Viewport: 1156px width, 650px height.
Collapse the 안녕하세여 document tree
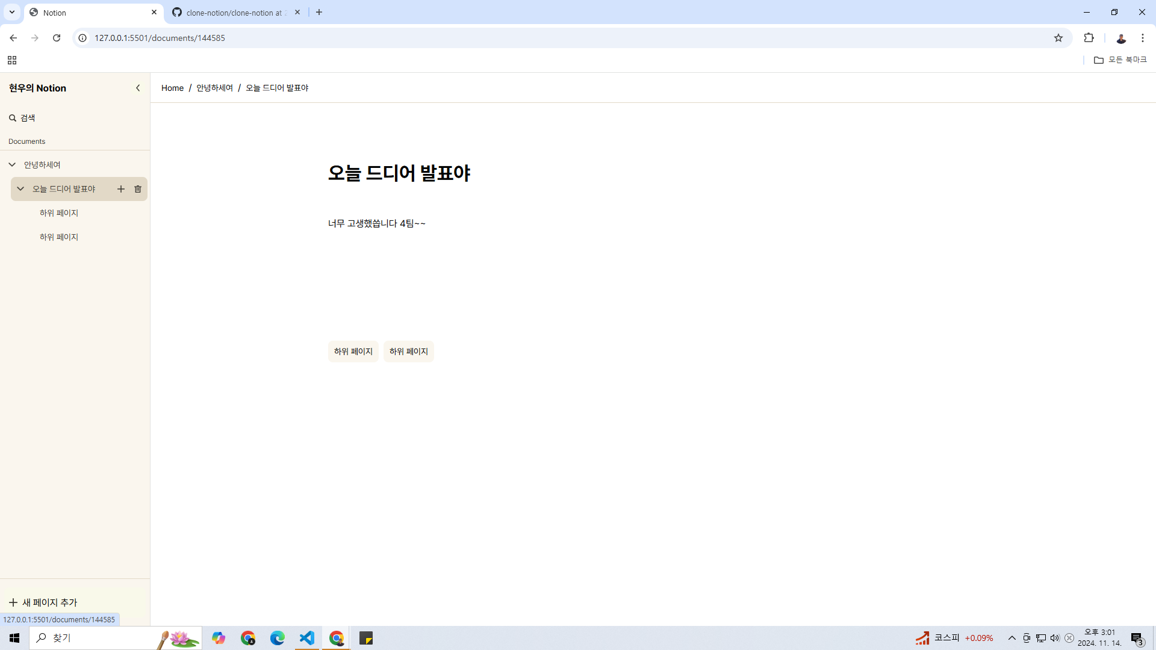point(12,164)
